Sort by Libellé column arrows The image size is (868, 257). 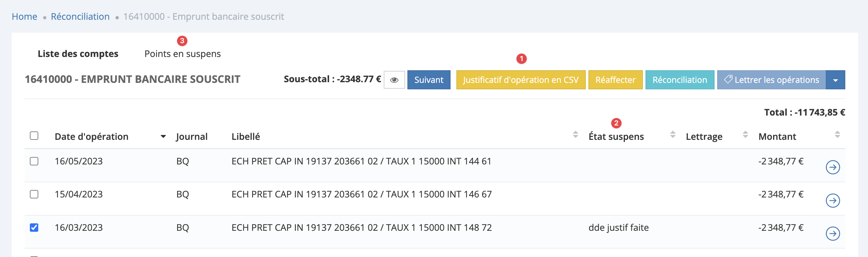575,135
